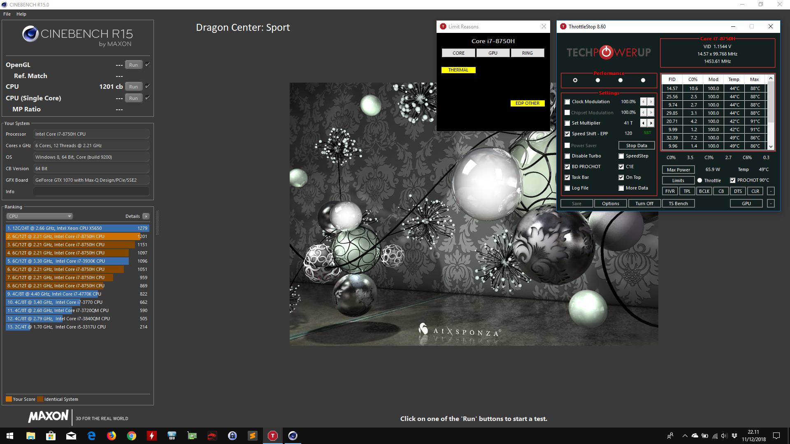This screenshot has height=444, width=790.
Task: Select ranking row with score 1201
Action: coord(77,236)
